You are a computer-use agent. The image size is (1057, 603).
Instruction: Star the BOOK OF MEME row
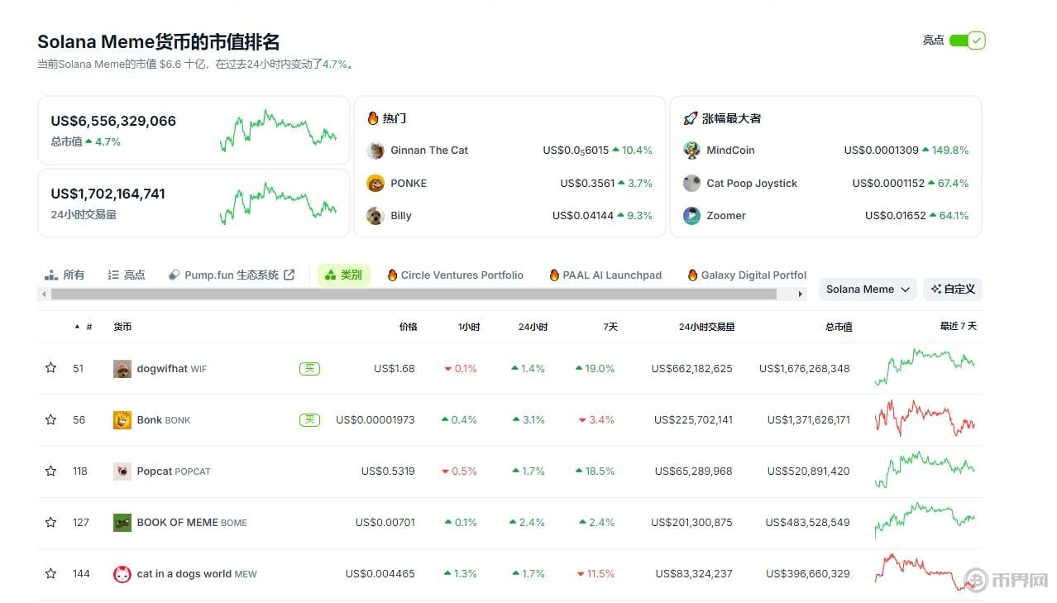click(50, 522)
